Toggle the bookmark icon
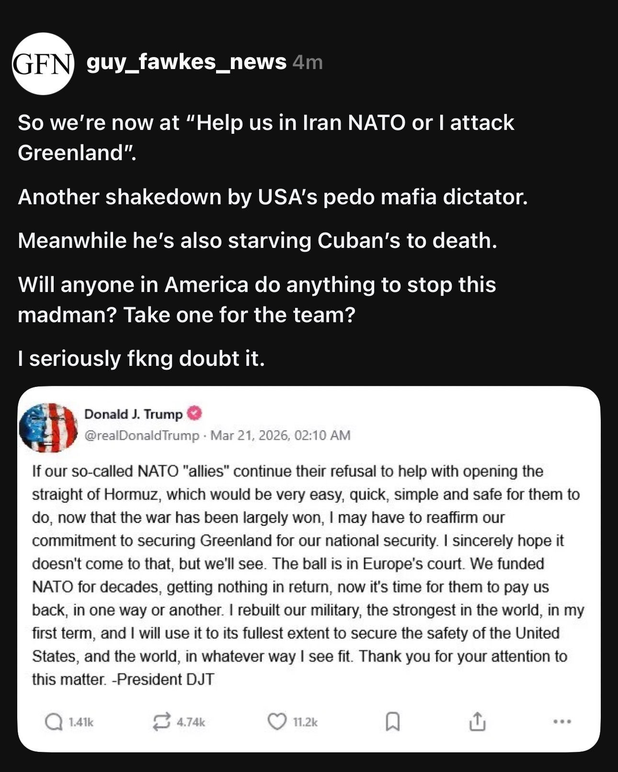618x772 pixels. 392,722
